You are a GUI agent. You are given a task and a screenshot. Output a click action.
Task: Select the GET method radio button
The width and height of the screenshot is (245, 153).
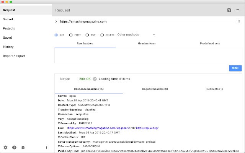click(56, 35)
